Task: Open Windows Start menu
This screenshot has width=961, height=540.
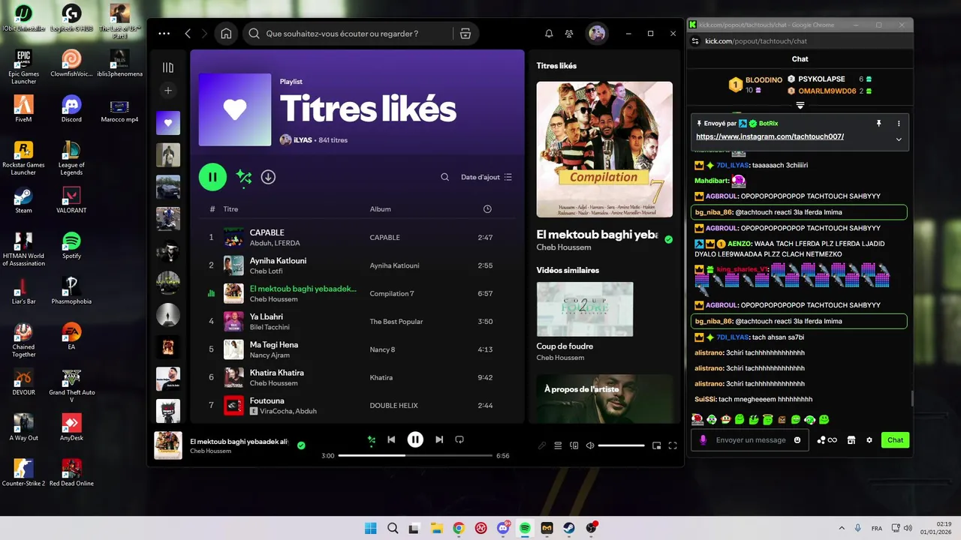Action: point(371,528)
